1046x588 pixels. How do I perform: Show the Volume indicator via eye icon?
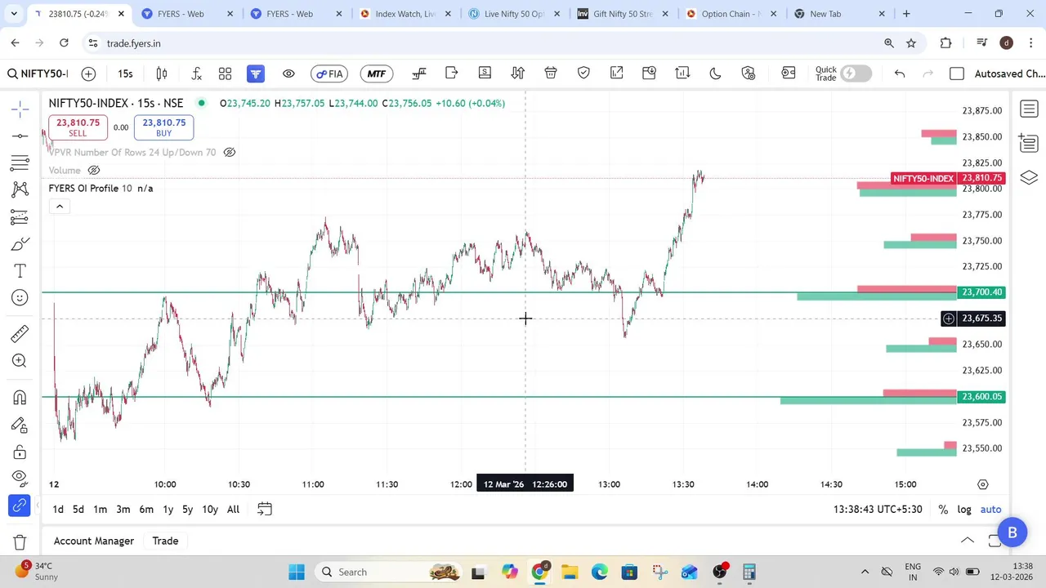(94, 170)
